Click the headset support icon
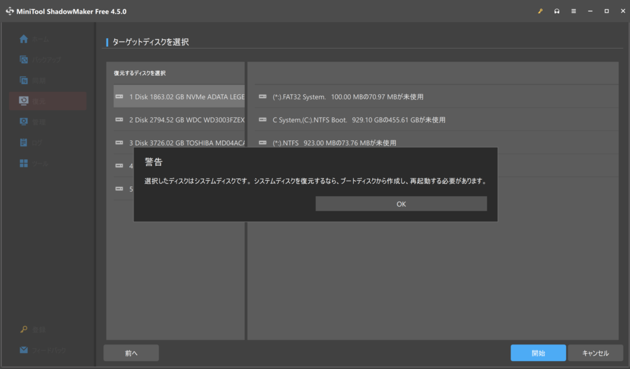The height and width of the screenshot is (369, 630). pos(556,11)
